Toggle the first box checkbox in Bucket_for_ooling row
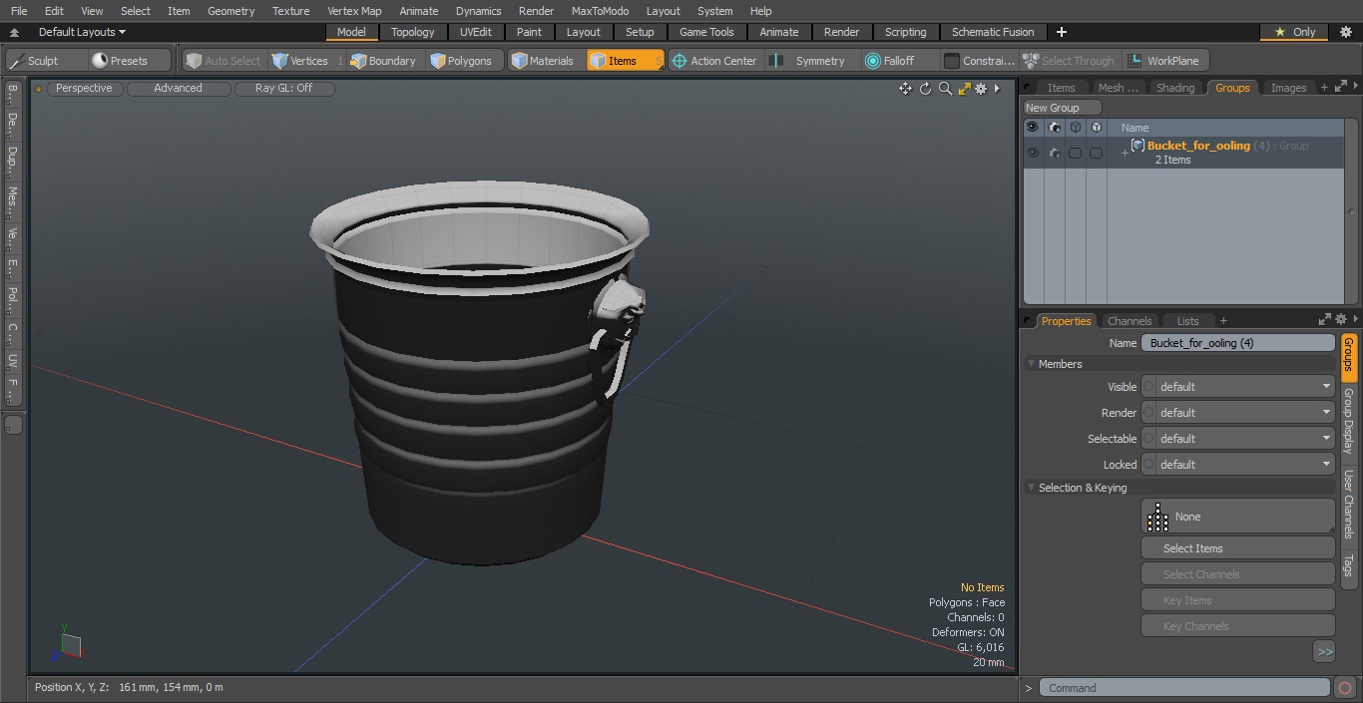1363x703 pixels. 1075,153
